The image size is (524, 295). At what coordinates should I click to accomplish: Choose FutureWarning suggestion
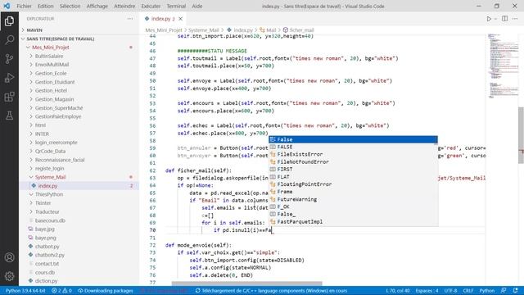click(x=353, y=199)
